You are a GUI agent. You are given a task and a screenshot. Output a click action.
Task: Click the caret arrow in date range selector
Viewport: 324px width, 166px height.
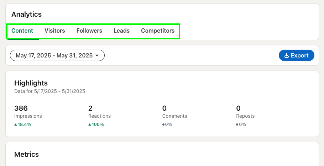(x=97, y=56)
